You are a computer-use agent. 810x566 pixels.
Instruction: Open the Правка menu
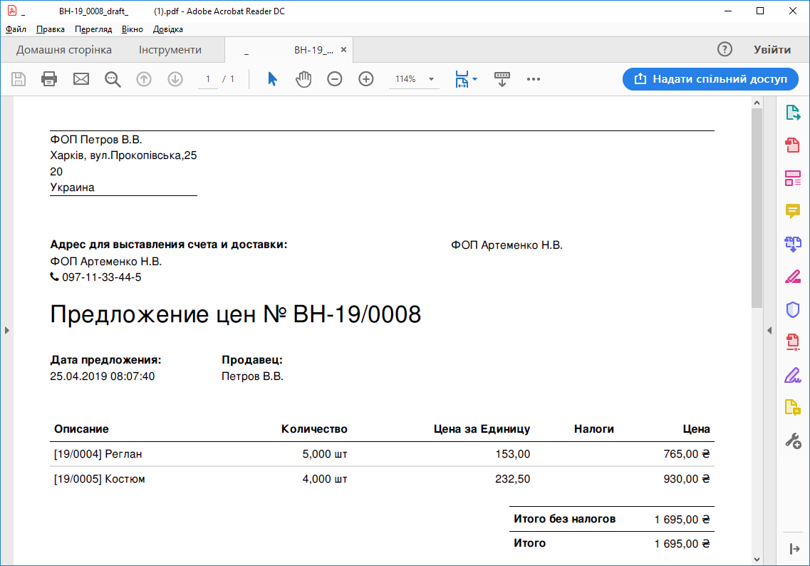51,29
